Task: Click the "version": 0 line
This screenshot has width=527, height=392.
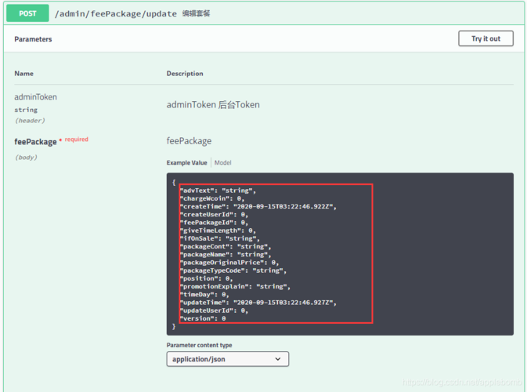Action: coord(203,318)
